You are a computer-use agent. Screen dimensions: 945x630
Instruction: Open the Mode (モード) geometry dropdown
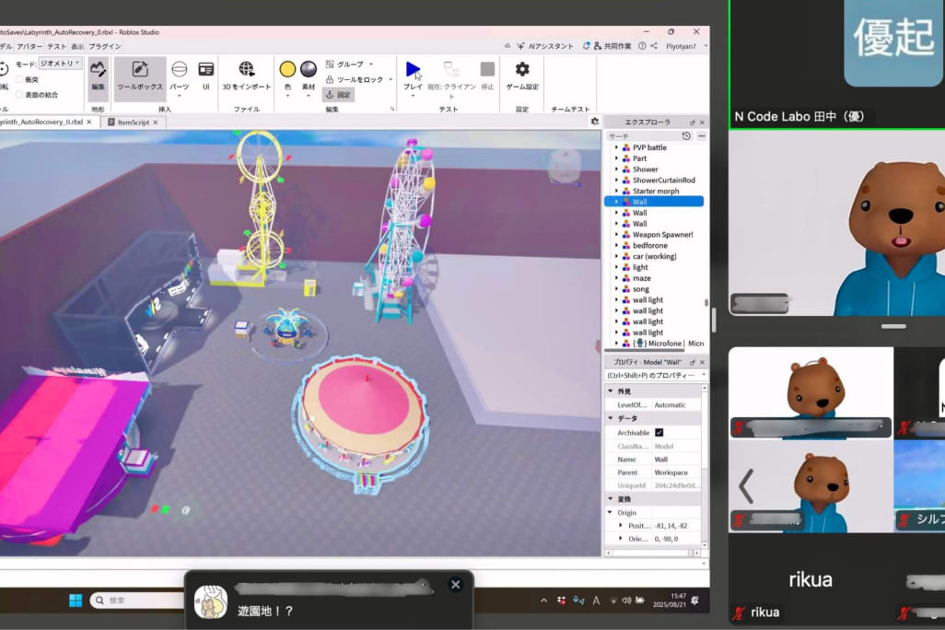click(x=60, y=64)
